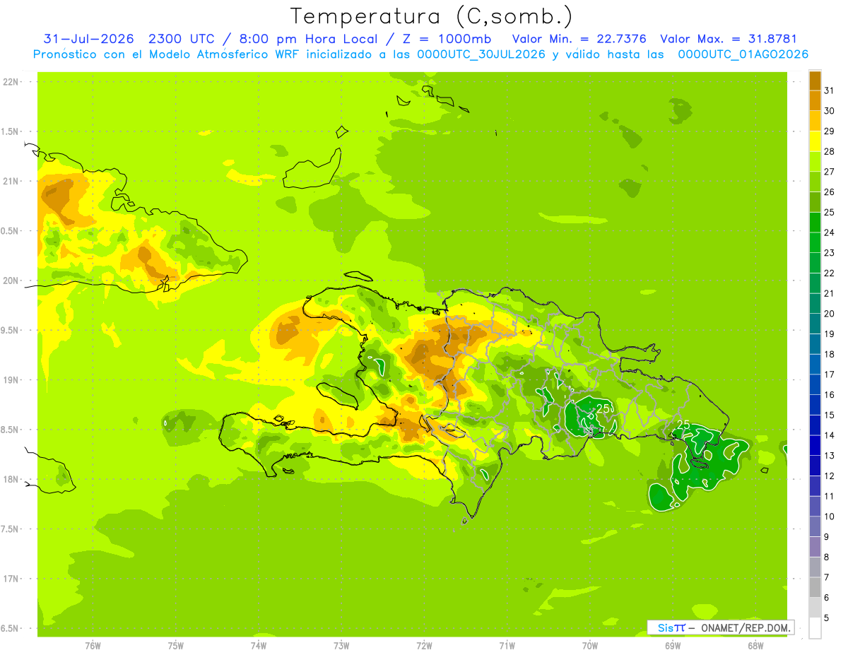
Task: Click the 20 label on color scale
Action: pos(829,314)
